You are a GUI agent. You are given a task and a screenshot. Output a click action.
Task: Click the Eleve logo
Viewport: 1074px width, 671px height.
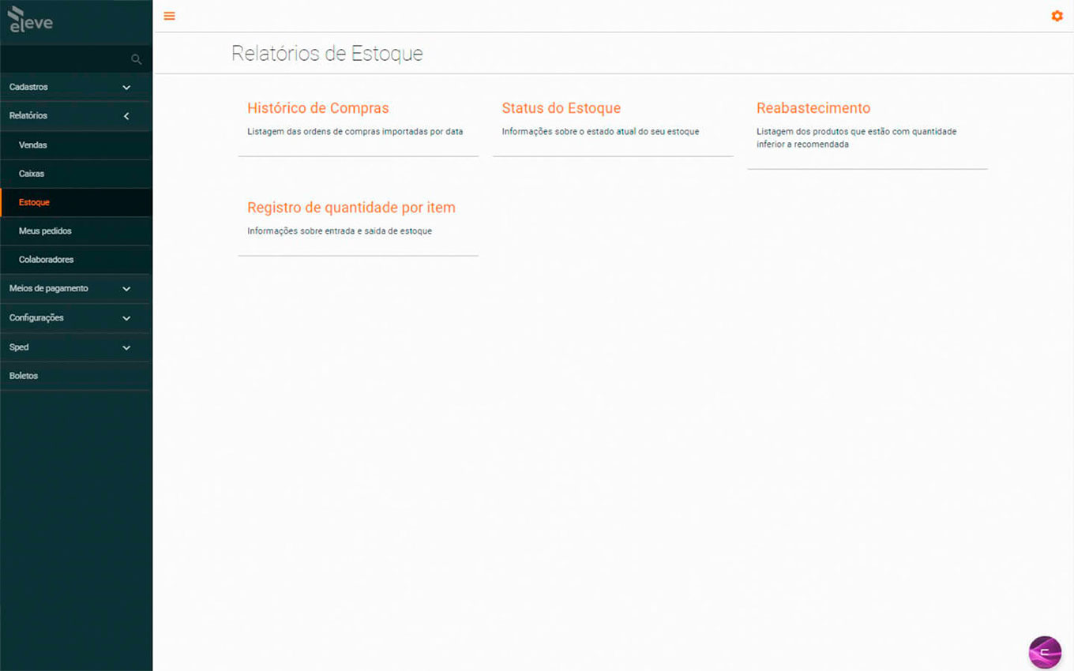pos(31,20)
